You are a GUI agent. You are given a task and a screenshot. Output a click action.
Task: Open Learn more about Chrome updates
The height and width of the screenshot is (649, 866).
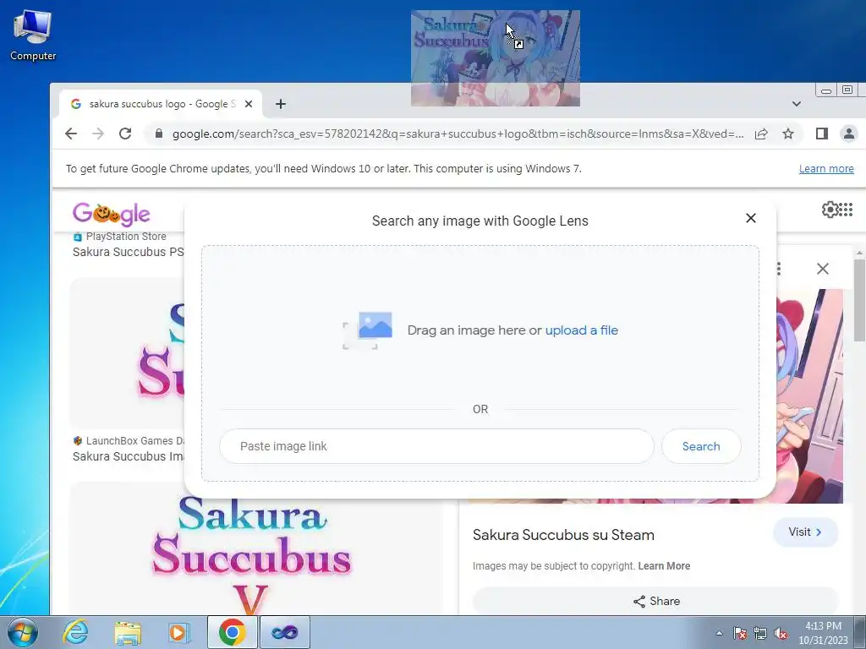pos(826,169)
